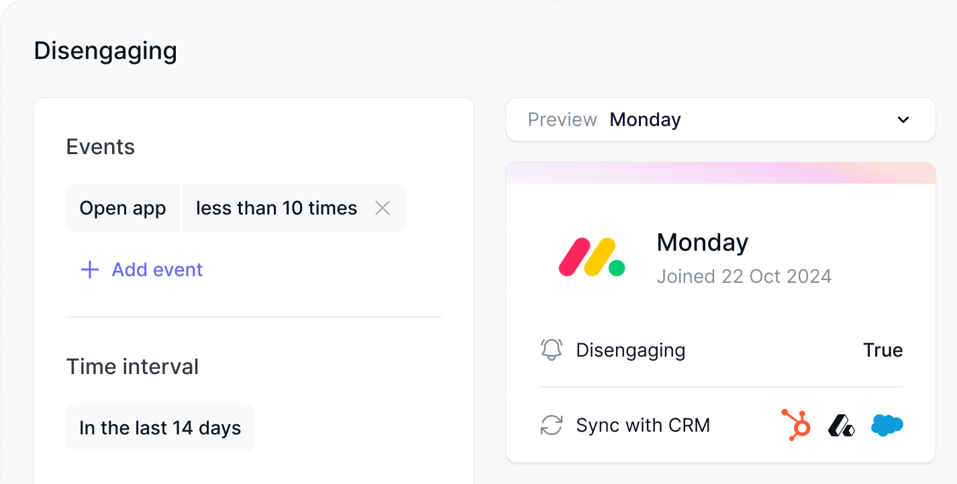
Task: Click the bell icon beside Disengaging
Action: click(552, 350)
